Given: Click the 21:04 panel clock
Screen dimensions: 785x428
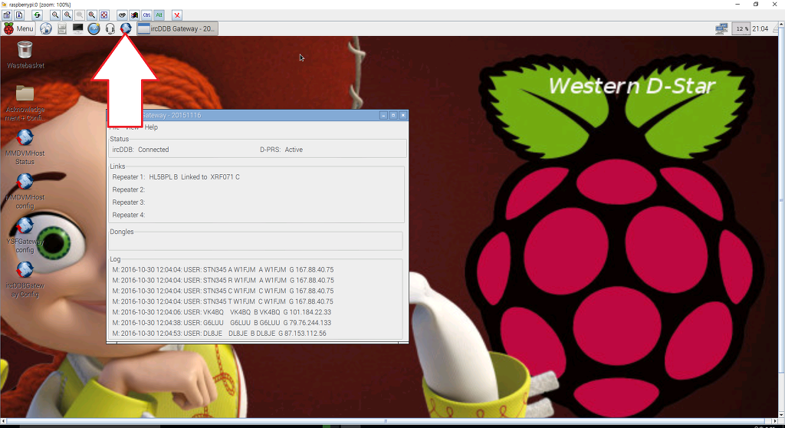Looking at the screenshot, I should coord(760,28).
